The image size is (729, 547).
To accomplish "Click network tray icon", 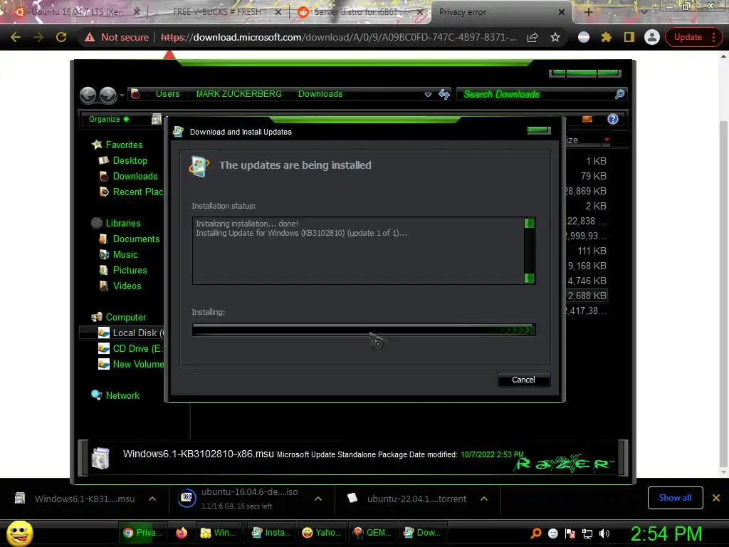I will pyautogui.click(x=587, y=533).
